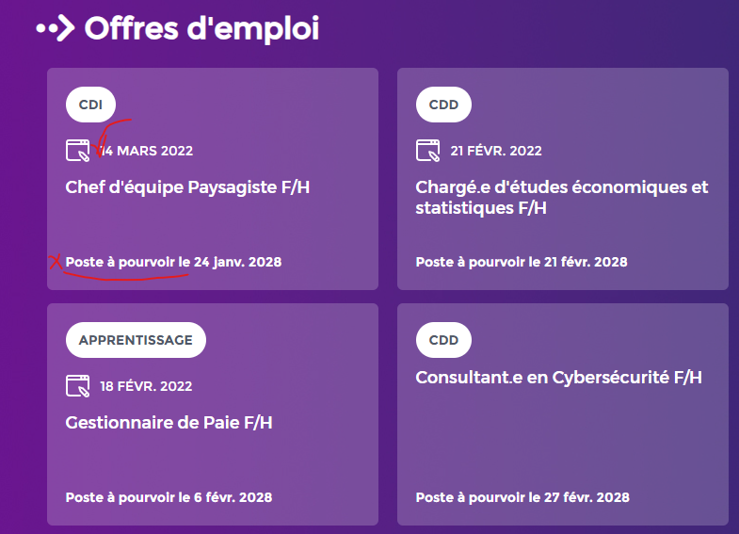Open Gestionnaire de Paie F/H offer
This screenshot has height=534, width=739.
click(x=169, y=423)
